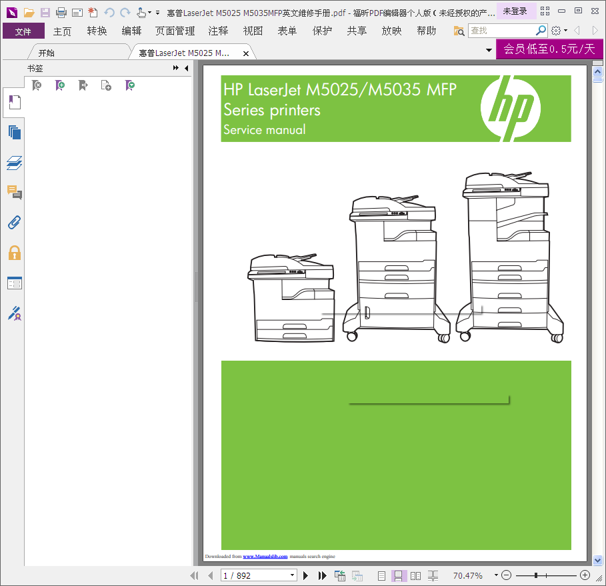This screenshot has height=586, width=606.
Task: Open the security lock panel
Action: coord(15,253)
